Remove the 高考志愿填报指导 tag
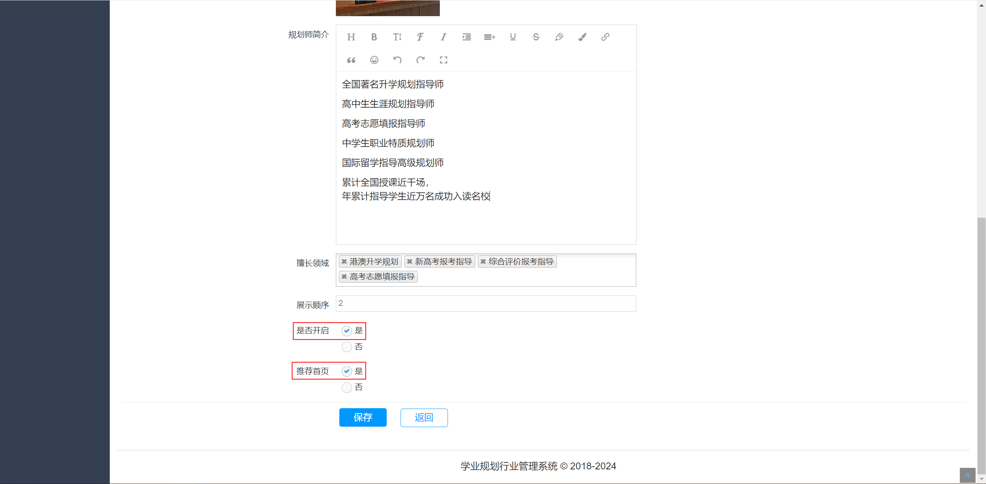 coord(344,276)
